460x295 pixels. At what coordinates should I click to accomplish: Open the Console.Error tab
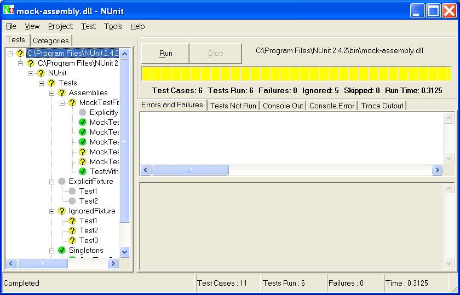click(332, 106)
